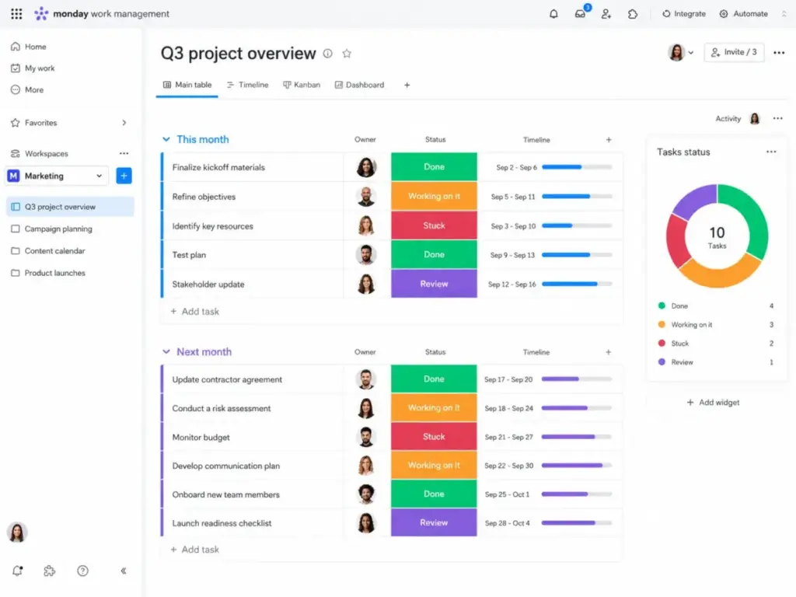The width and height of the screenshot is (796, 597).
Task: Change Stuck status of Monitor budget
Action: [434, 437]
